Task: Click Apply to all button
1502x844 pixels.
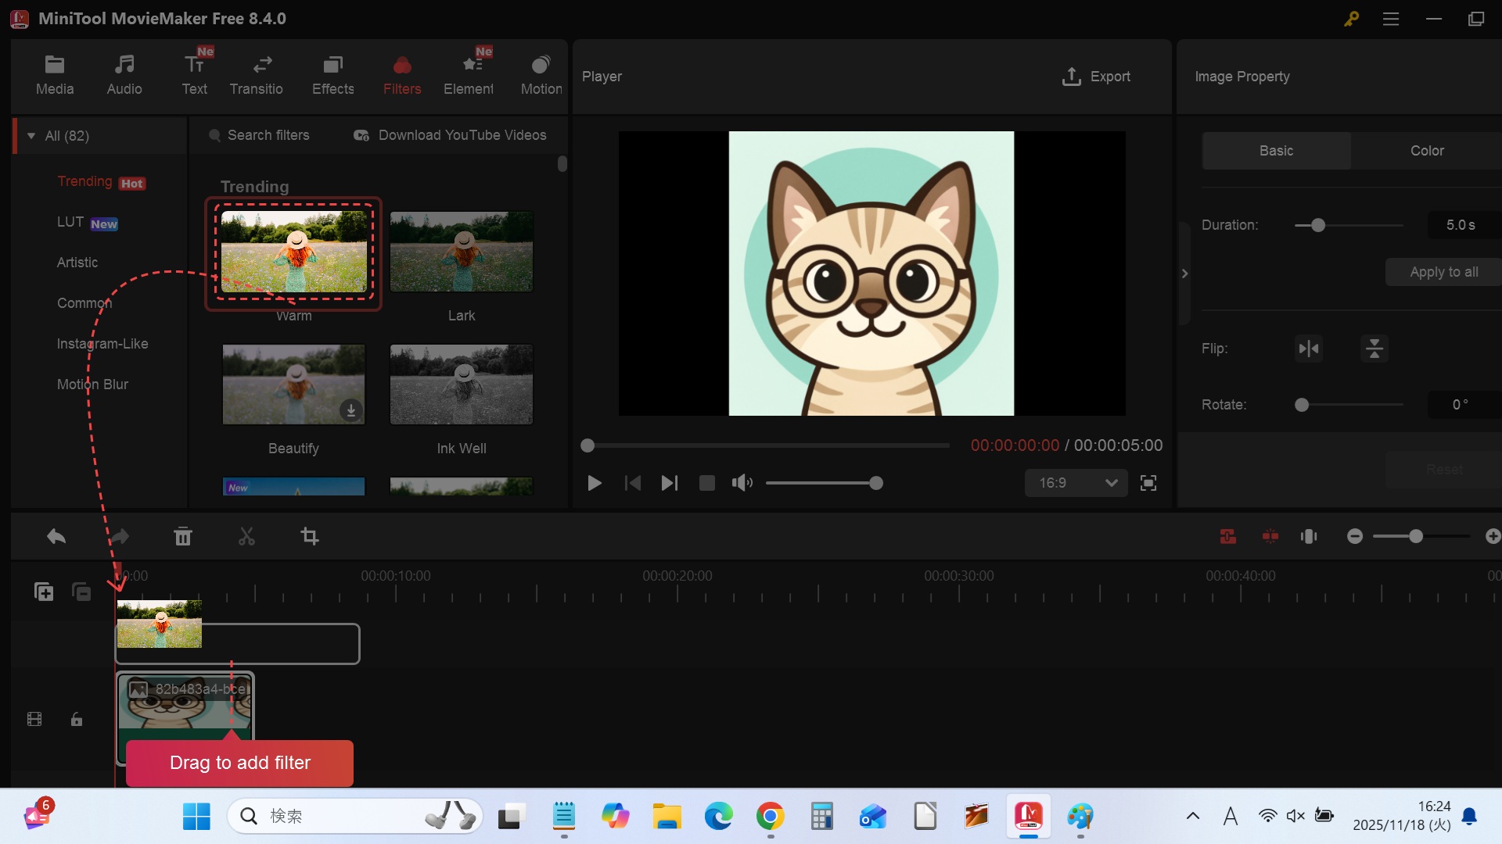Action: (x=1443, y=272)
